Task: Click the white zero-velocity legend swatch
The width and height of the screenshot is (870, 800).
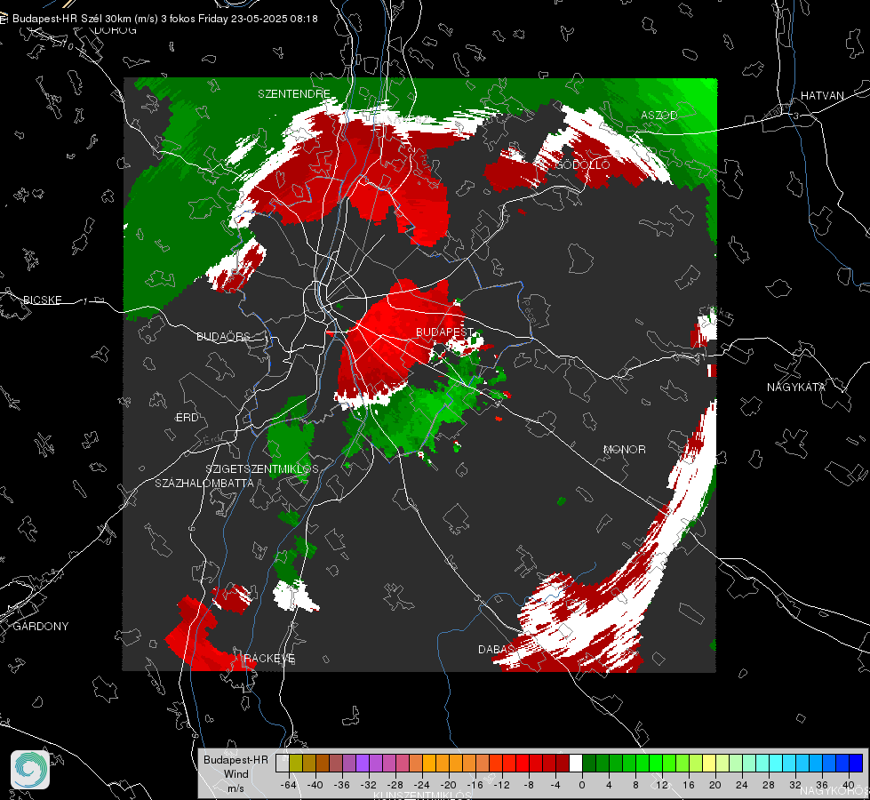Action: pos(575,763)
